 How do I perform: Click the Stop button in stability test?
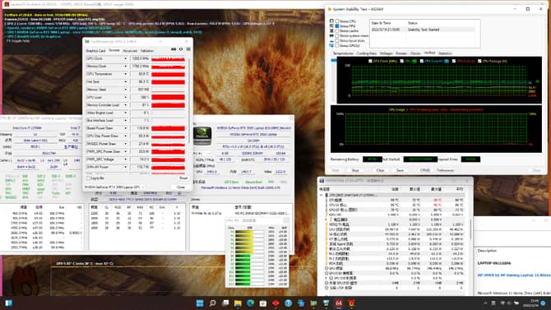click(x=355, y=170)
